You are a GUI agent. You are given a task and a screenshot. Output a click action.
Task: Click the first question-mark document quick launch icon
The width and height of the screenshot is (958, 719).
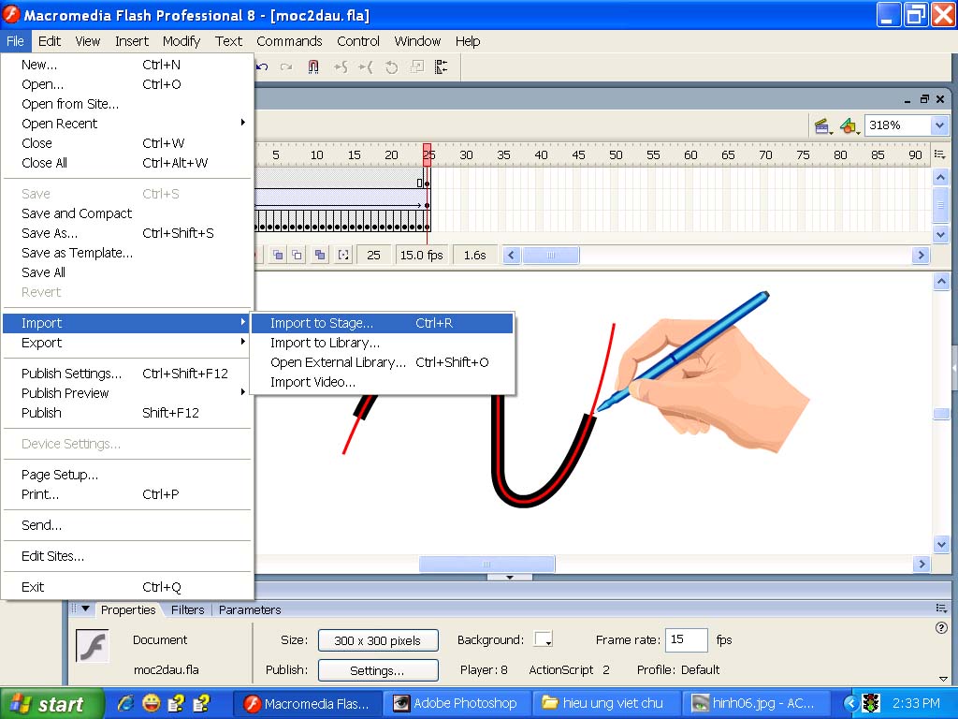[x=177, y=703]
